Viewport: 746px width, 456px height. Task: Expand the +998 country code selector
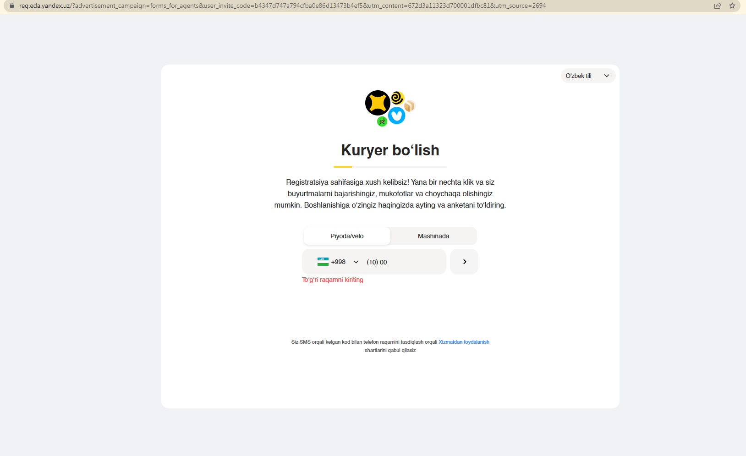pos(338,262)
